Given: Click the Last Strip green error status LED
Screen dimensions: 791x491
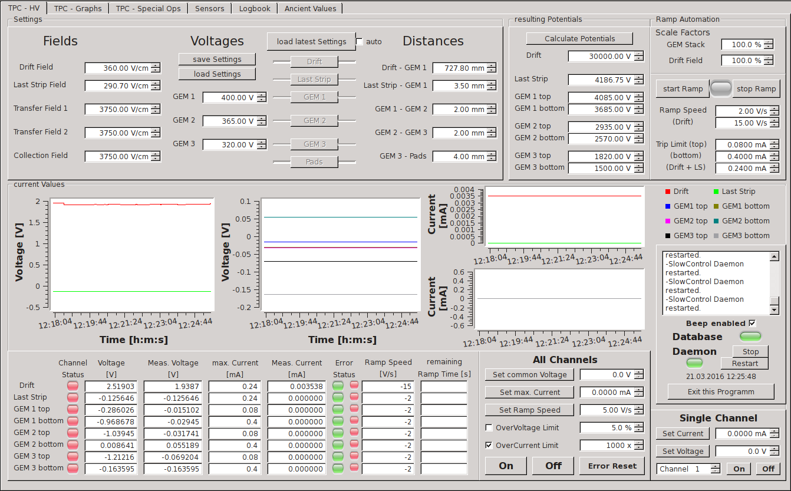Looking at the screenshot, I should pyautogui.click(x=338, y=397).
